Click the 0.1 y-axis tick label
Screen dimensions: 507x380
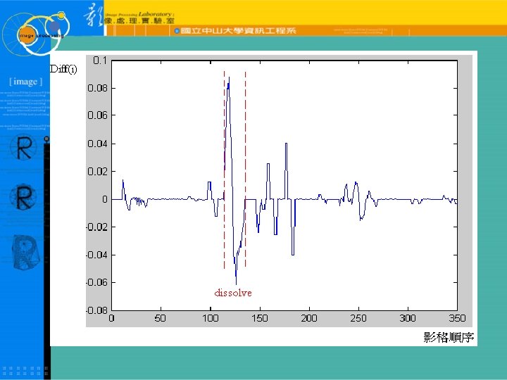pyautogui.click(x=100, y=61)
